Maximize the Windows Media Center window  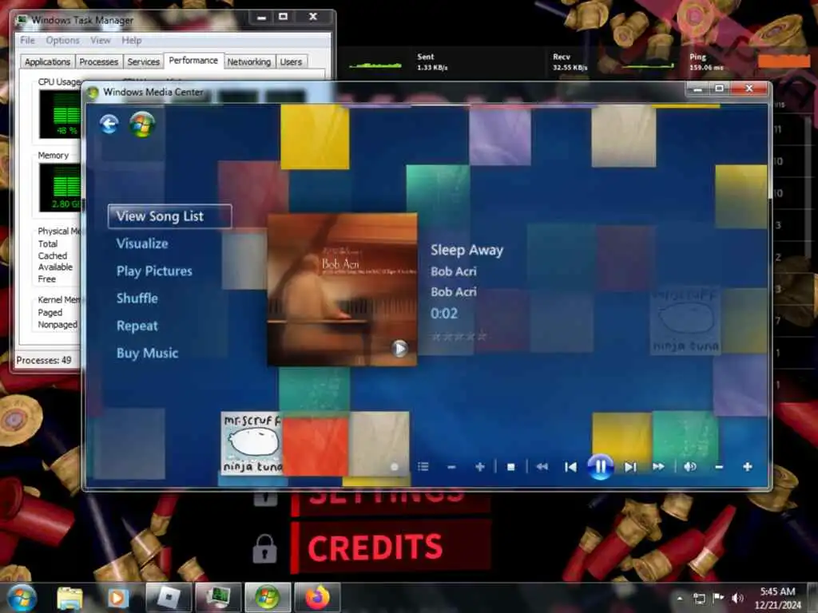(x=720, y=89)
